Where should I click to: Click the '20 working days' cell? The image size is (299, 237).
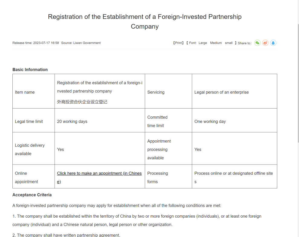(x=72, y=122)
